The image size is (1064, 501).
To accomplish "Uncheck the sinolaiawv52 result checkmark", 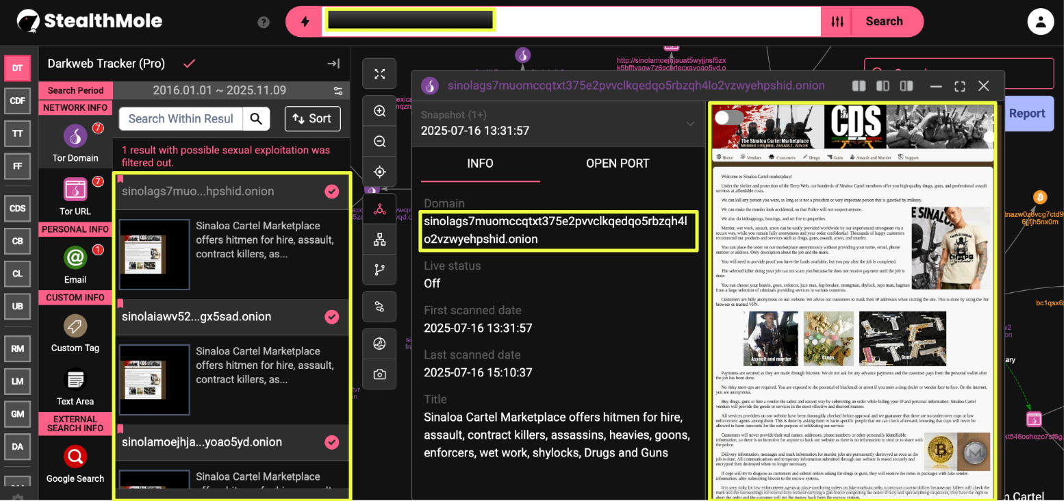I will pyautogui.click(x=332, y=317).
